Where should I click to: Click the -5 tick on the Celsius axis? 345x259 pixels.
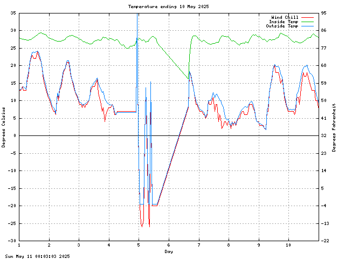pyautogui.click(x=12, y=153)
